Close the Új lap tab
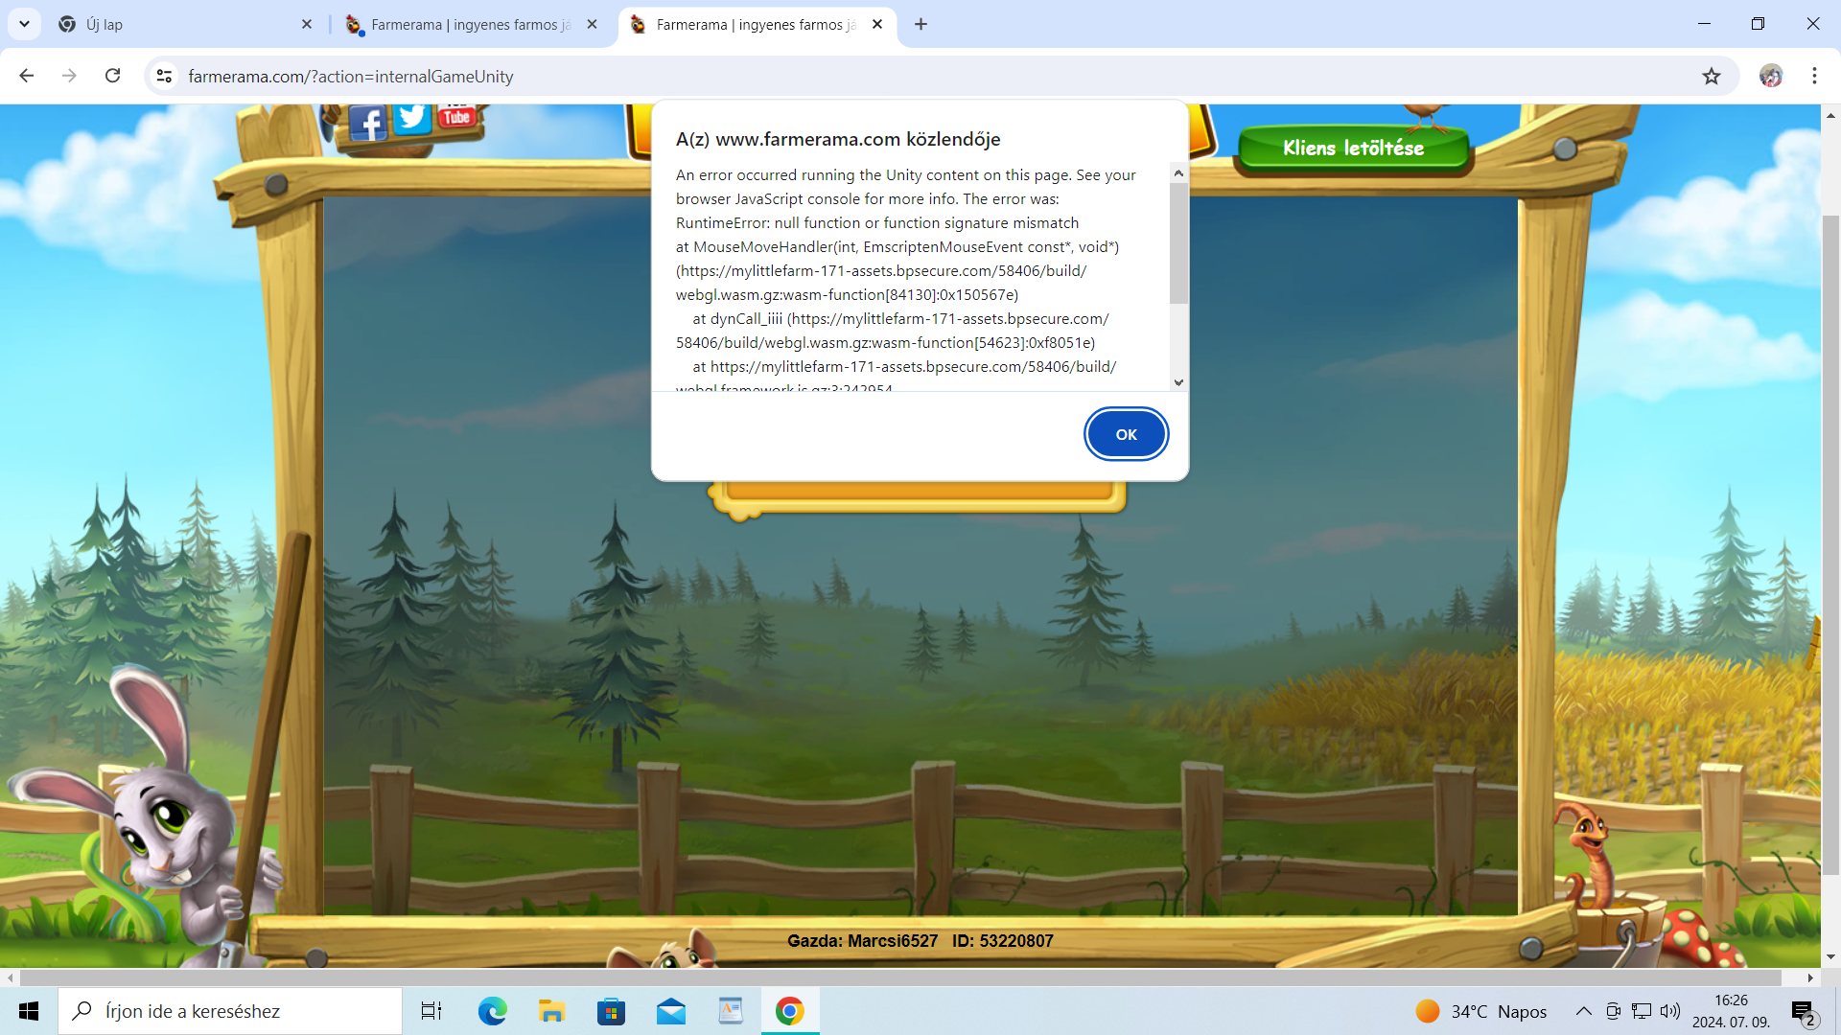The height and width of the screenshot is (1035, 1841). click(x=307, y=24)
